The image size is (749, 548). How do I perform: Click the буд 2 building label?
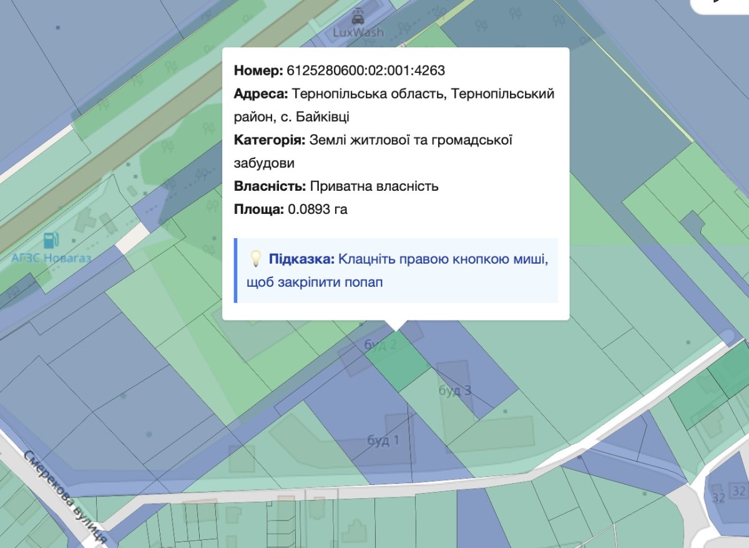pyautogui.click(x=380, y=344)
